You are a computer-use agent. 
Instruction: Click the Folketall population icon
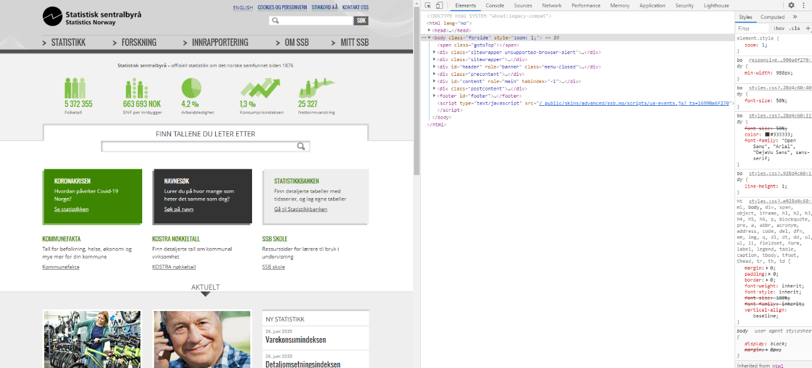coord(75,88)
